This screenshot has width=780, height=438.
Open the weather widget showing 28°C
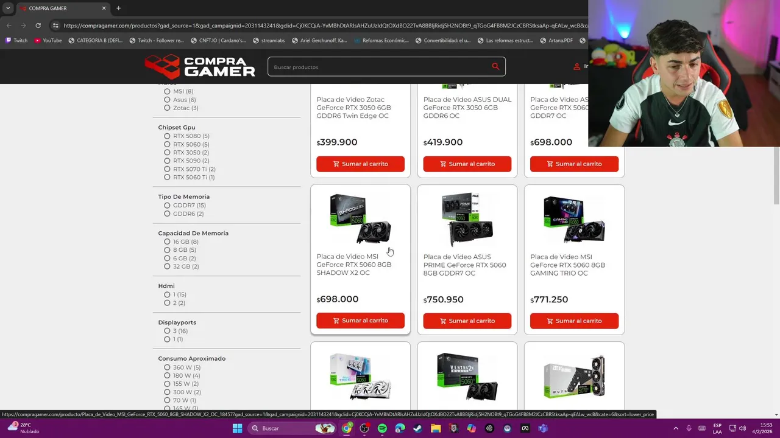[23, 428]
